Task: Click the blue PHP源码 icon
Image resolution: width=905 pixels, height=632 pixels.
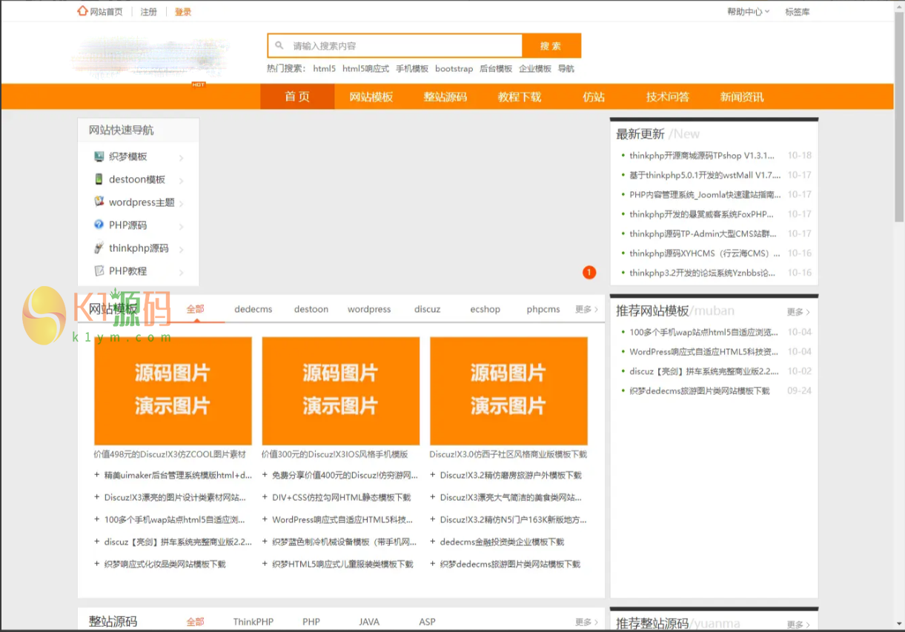Action: click(x=99, y=224)
